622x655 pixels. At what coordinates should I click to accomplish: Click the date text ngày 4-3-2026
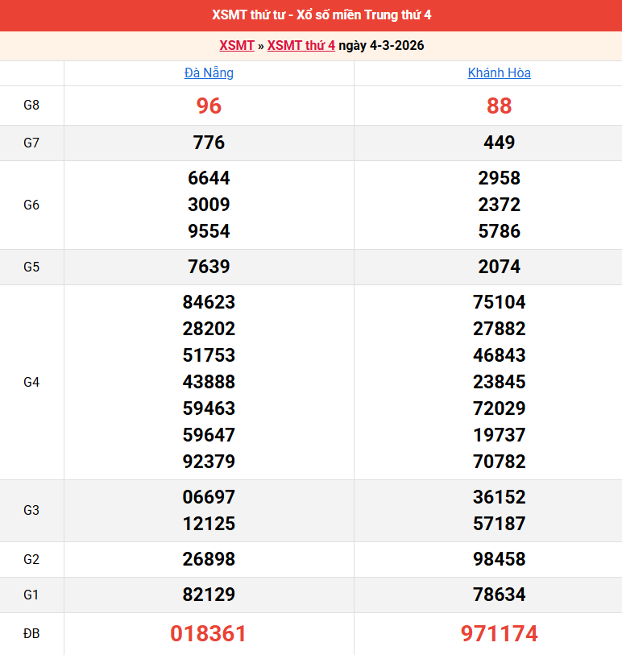click(x=381, y=45)
